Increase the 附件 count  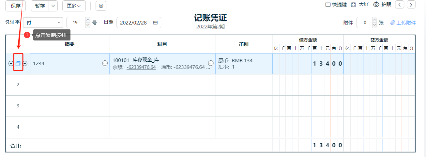(374, 20)
